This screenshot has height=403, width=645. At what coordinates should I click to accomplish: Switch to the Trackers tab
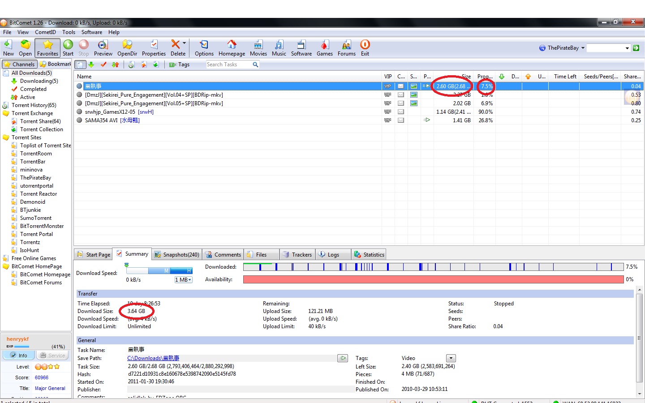click(x=297, y=255)
